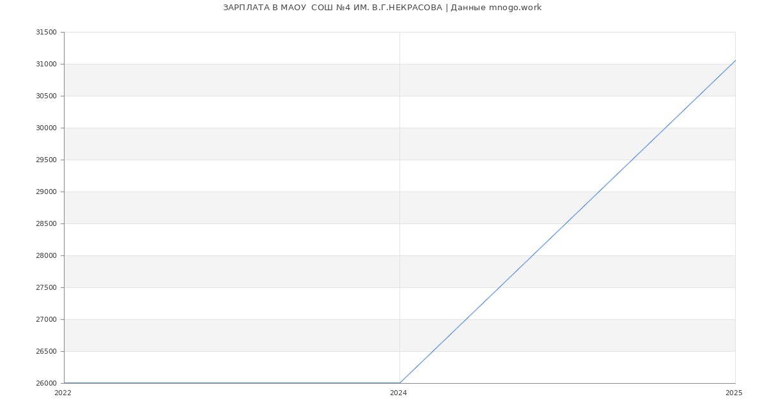
Task: Select the 30500 y-axis label
Action: (x=46, y=96)
